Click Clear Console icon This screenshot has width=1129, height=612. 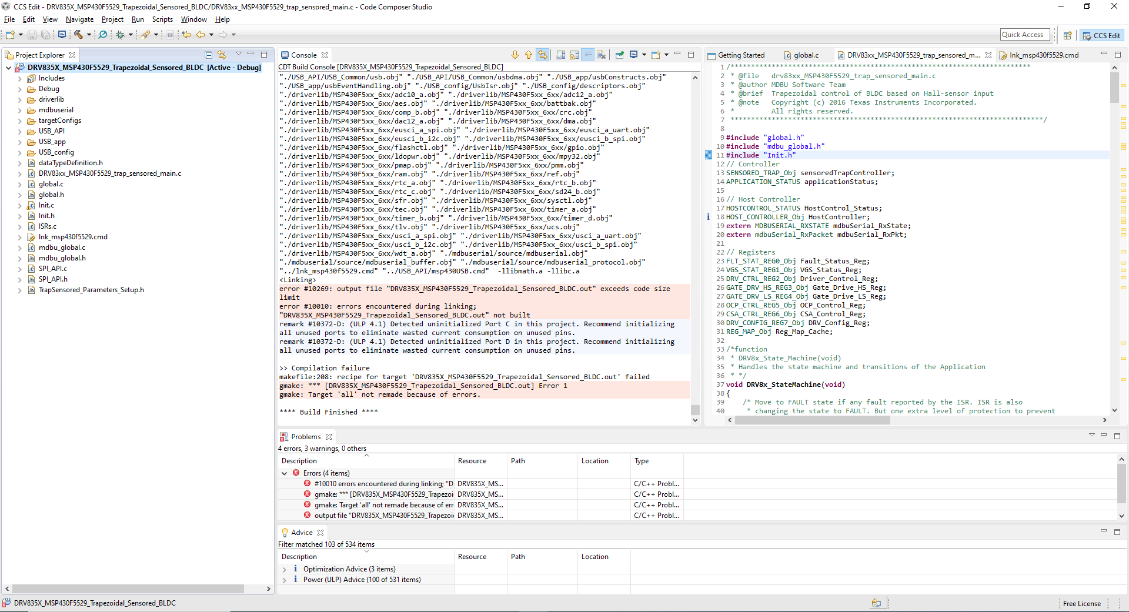pyautogui.click(x=601, y=55)
